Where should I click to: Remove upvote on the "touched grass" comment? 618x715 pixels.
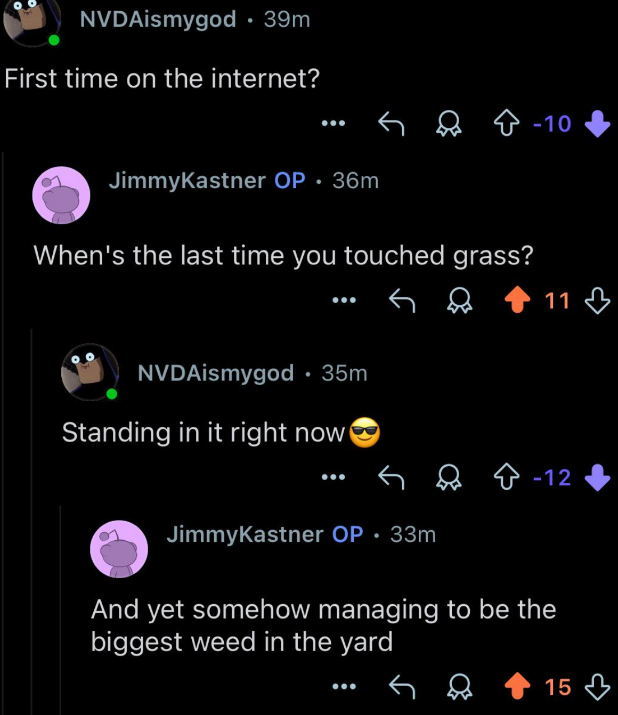point(517,300)
